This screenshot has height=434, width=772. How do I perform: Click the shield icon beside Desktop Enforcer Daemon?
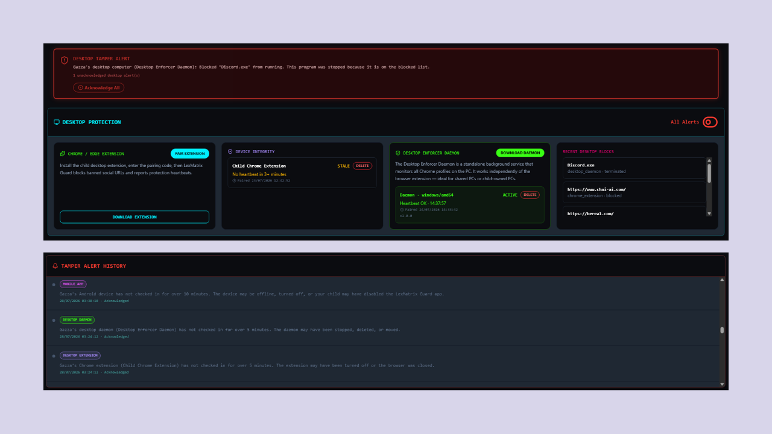398,153
